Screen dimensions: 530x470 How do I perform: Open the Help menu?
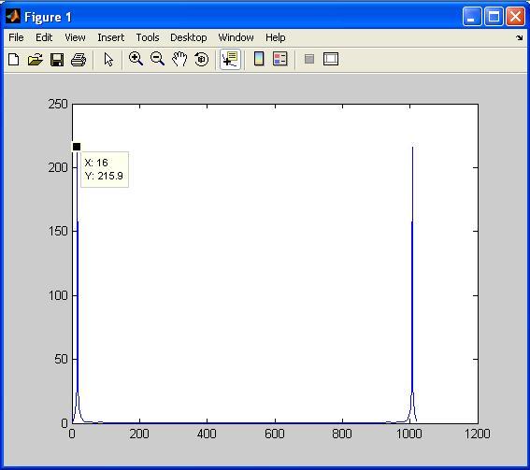click(276, 37)
